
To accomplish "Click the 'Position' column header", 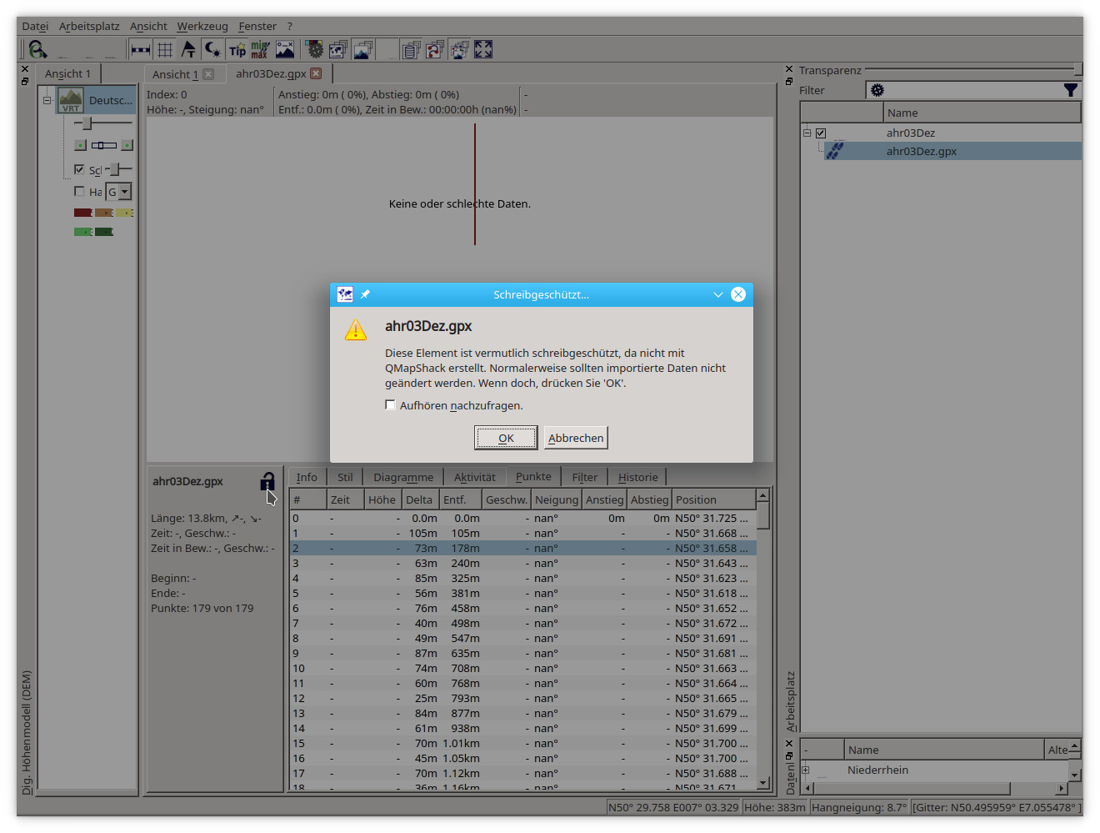I will 714,499.
